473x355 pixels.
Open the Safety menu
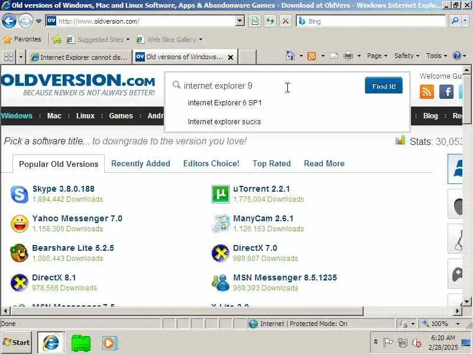pyautogui.click(x=407, y=56)
